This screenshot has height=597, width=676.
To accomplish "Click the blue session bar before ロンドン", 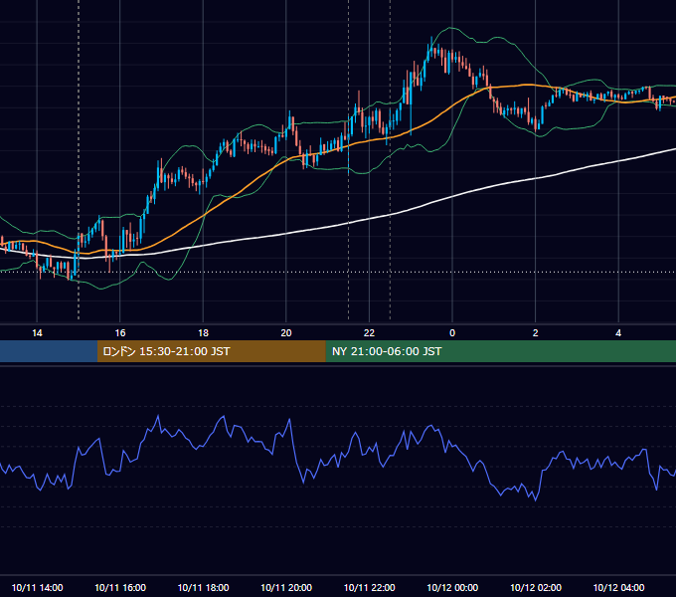I will [x=49, y=351].
